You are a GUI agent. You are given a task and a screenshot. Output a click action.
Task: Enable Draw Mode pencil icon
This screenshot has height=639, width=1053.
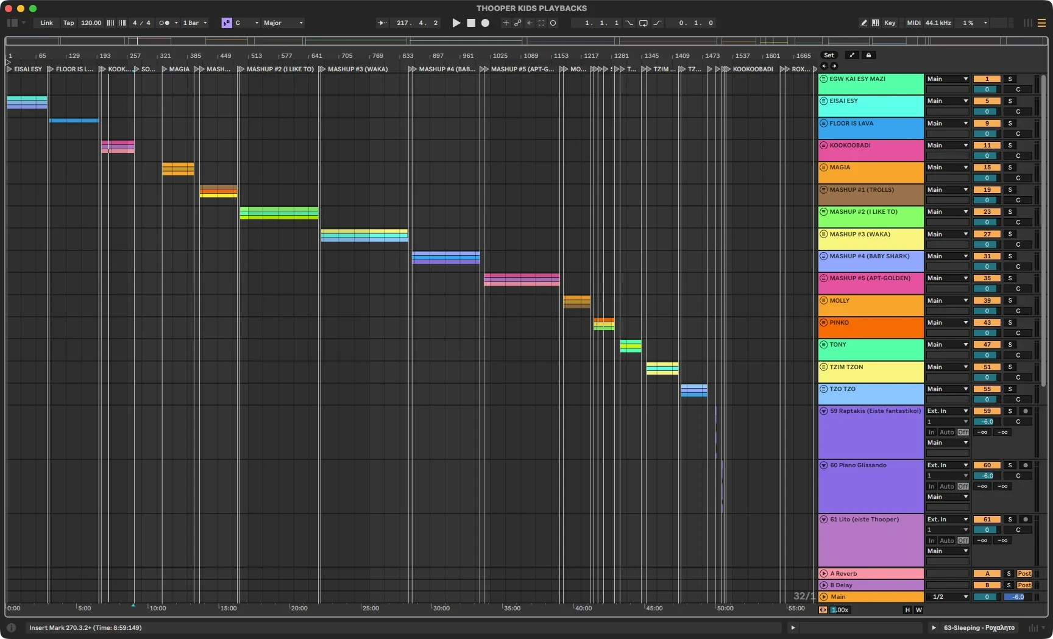click(x=863, y=23)
